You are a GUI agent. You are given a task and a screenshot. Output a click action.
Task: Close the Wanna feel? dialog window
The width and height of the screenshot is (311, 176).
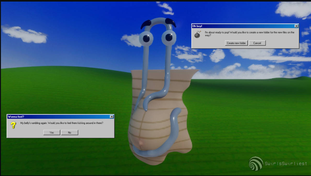point(112,117)
